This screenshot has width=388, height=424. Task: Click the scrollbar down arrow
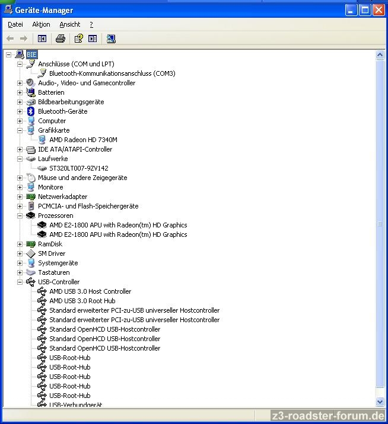pos(380,401)
